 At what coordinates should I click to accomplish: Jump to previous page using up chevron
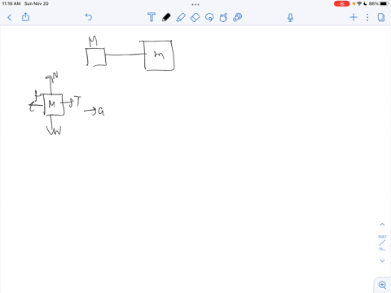pyautogui.click(x=382, y=225)
